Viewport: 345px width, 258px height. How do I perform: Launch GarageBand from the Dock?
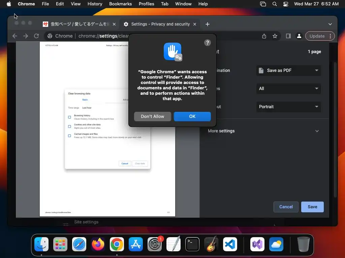211,244
